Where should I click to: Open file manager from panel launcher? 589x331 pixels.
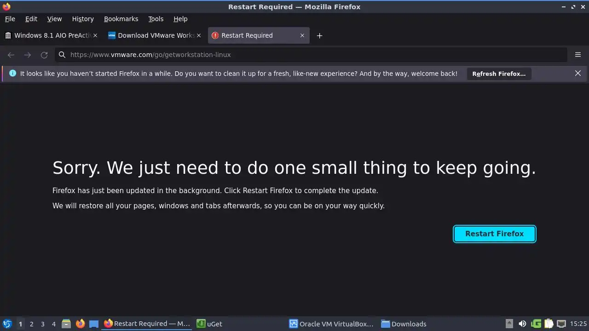(x=66, y=324)
